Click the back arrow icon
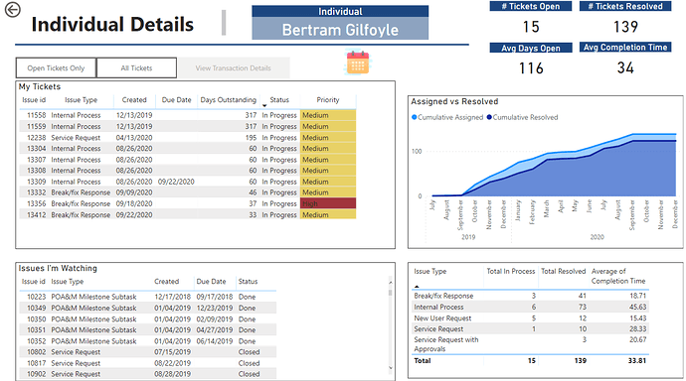 pyautogui.click(x=13, y=9)
